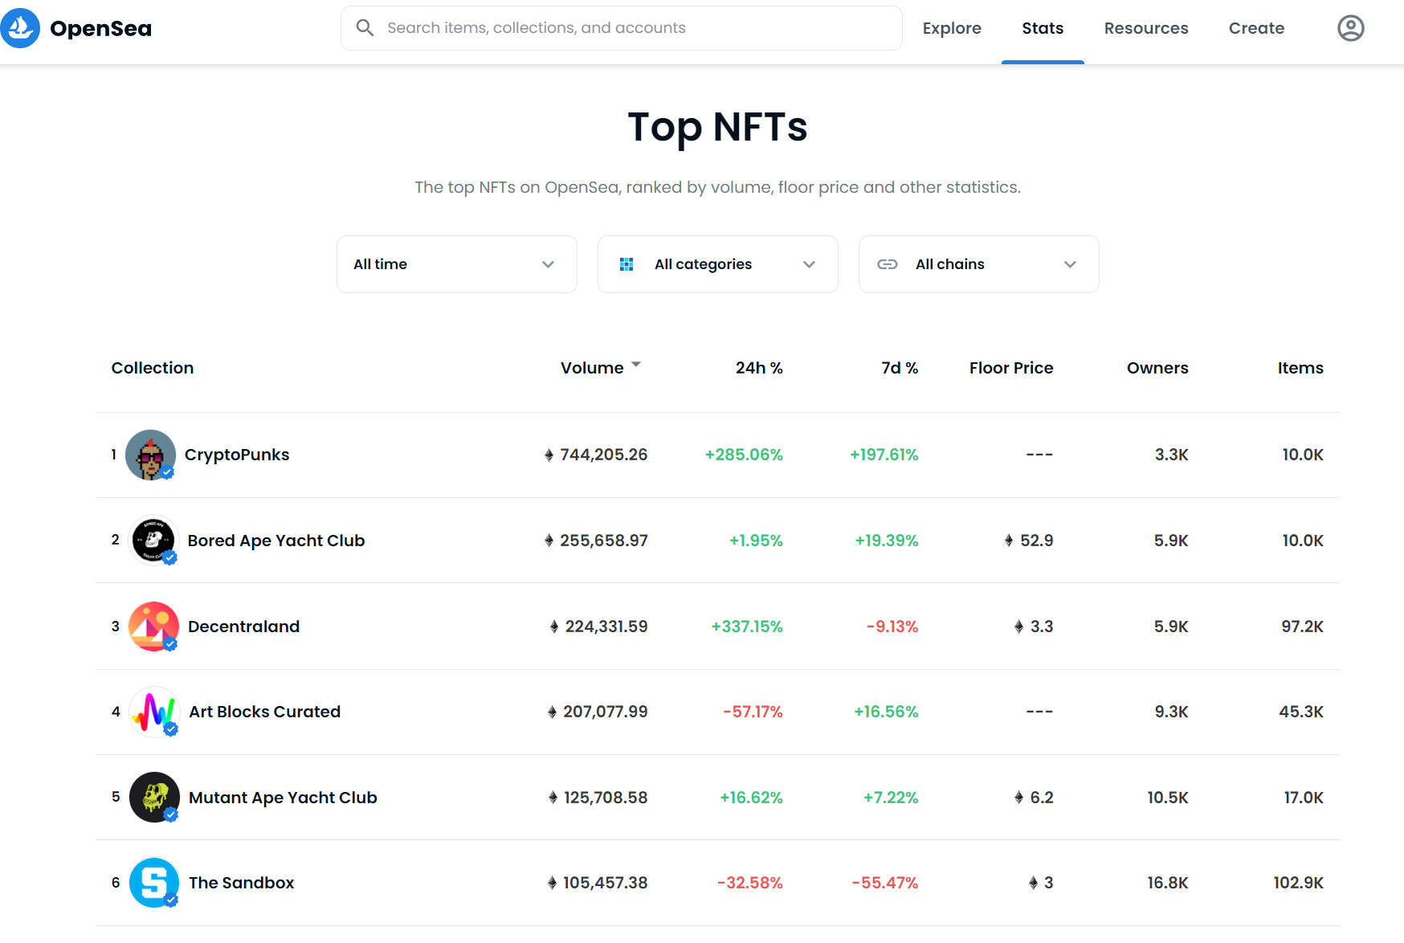Viewport: 1404px width, 943px height.
Task: Sort by the Items column header
Action: (1300, 368)
